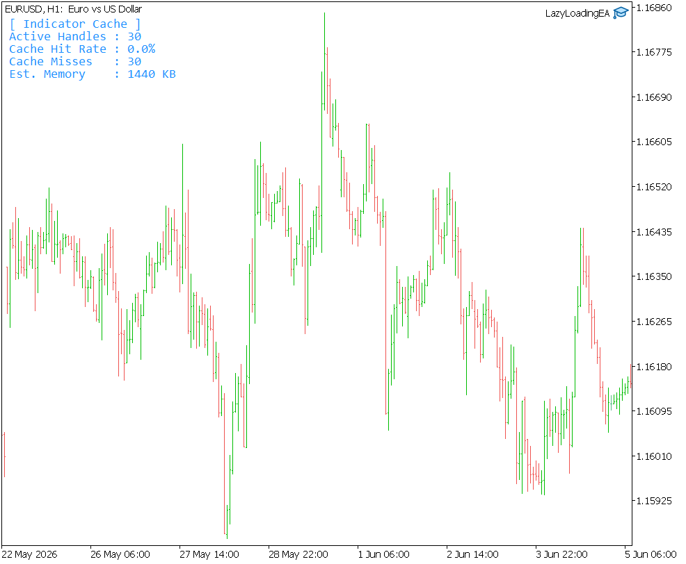Click the 22 May 2026 time label
Image resolution: width=686 pixels, height=564 pixels.
pyautogui.click(x=30, y=554)
